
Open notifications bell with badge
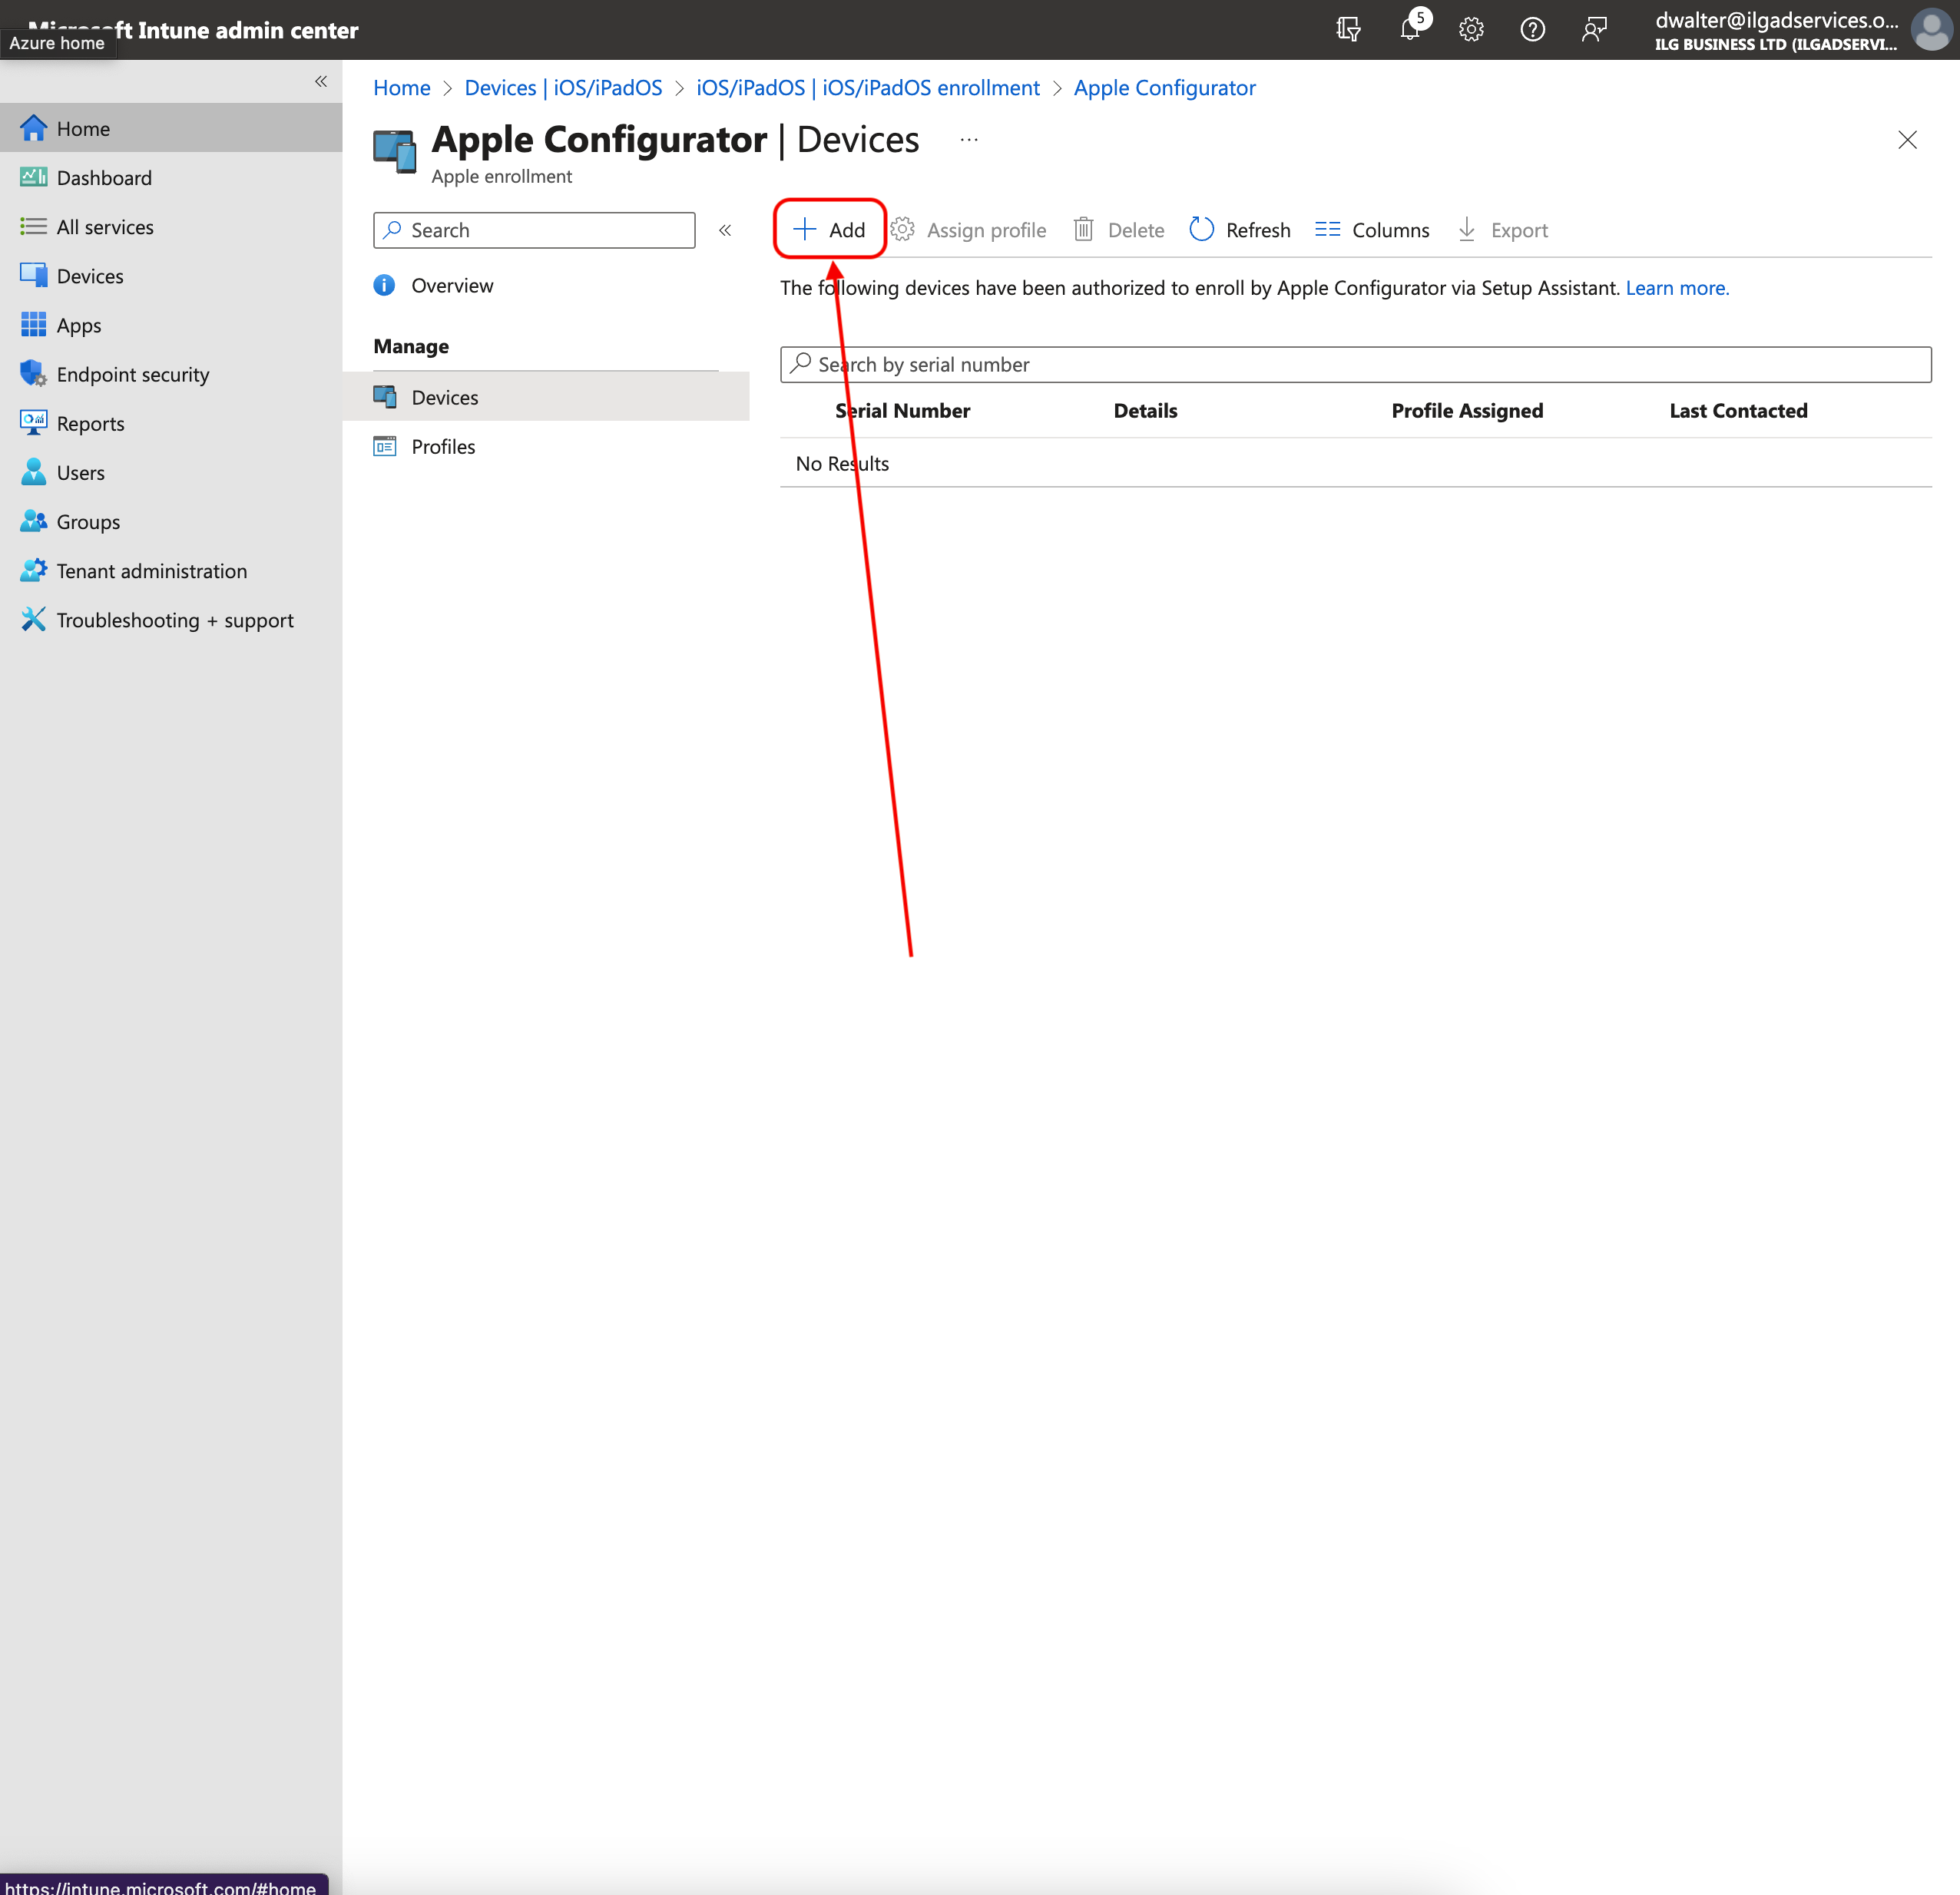pos(1410,29)
